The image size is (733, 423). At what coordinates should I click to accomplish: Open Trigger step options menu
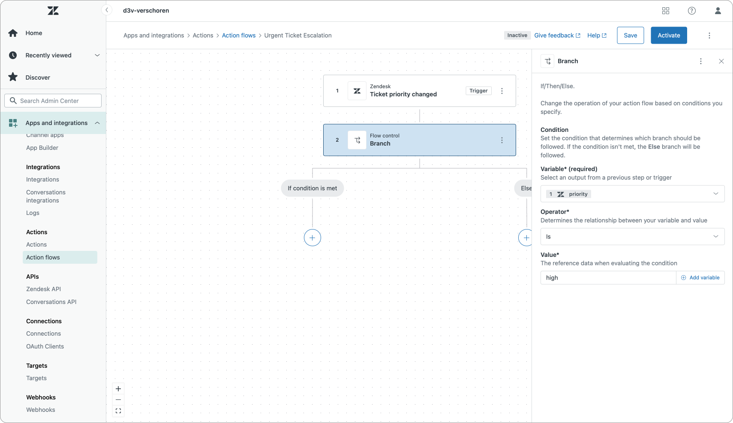click(502, 91)
